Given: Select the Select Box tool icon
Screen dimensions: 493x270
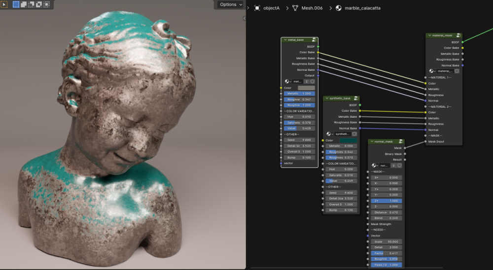Looking at the screenshot, I should (4, 4).
